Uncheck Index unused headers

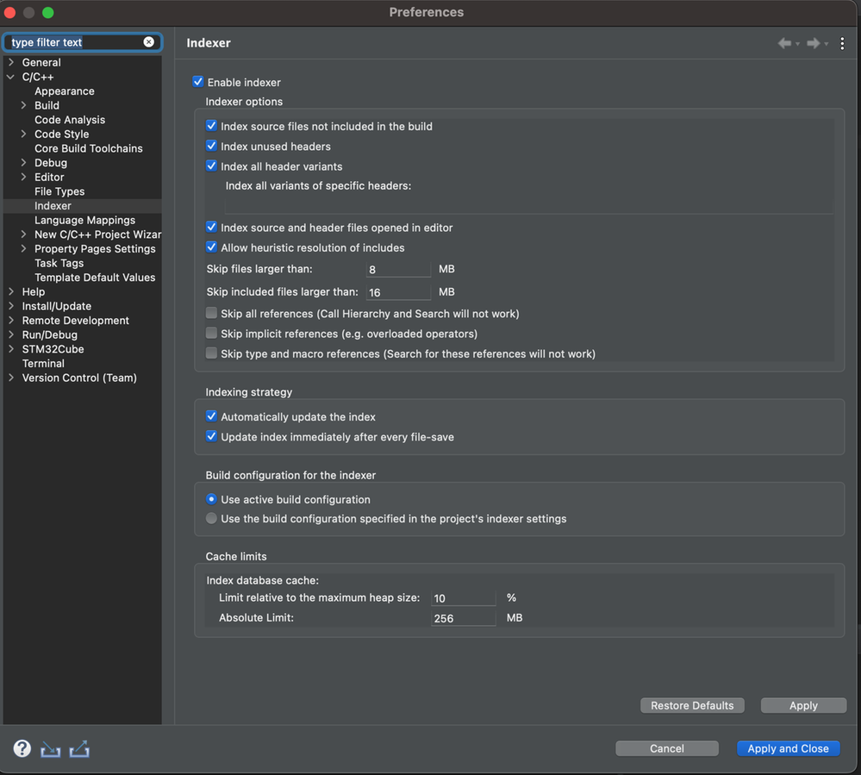point(211,147)
